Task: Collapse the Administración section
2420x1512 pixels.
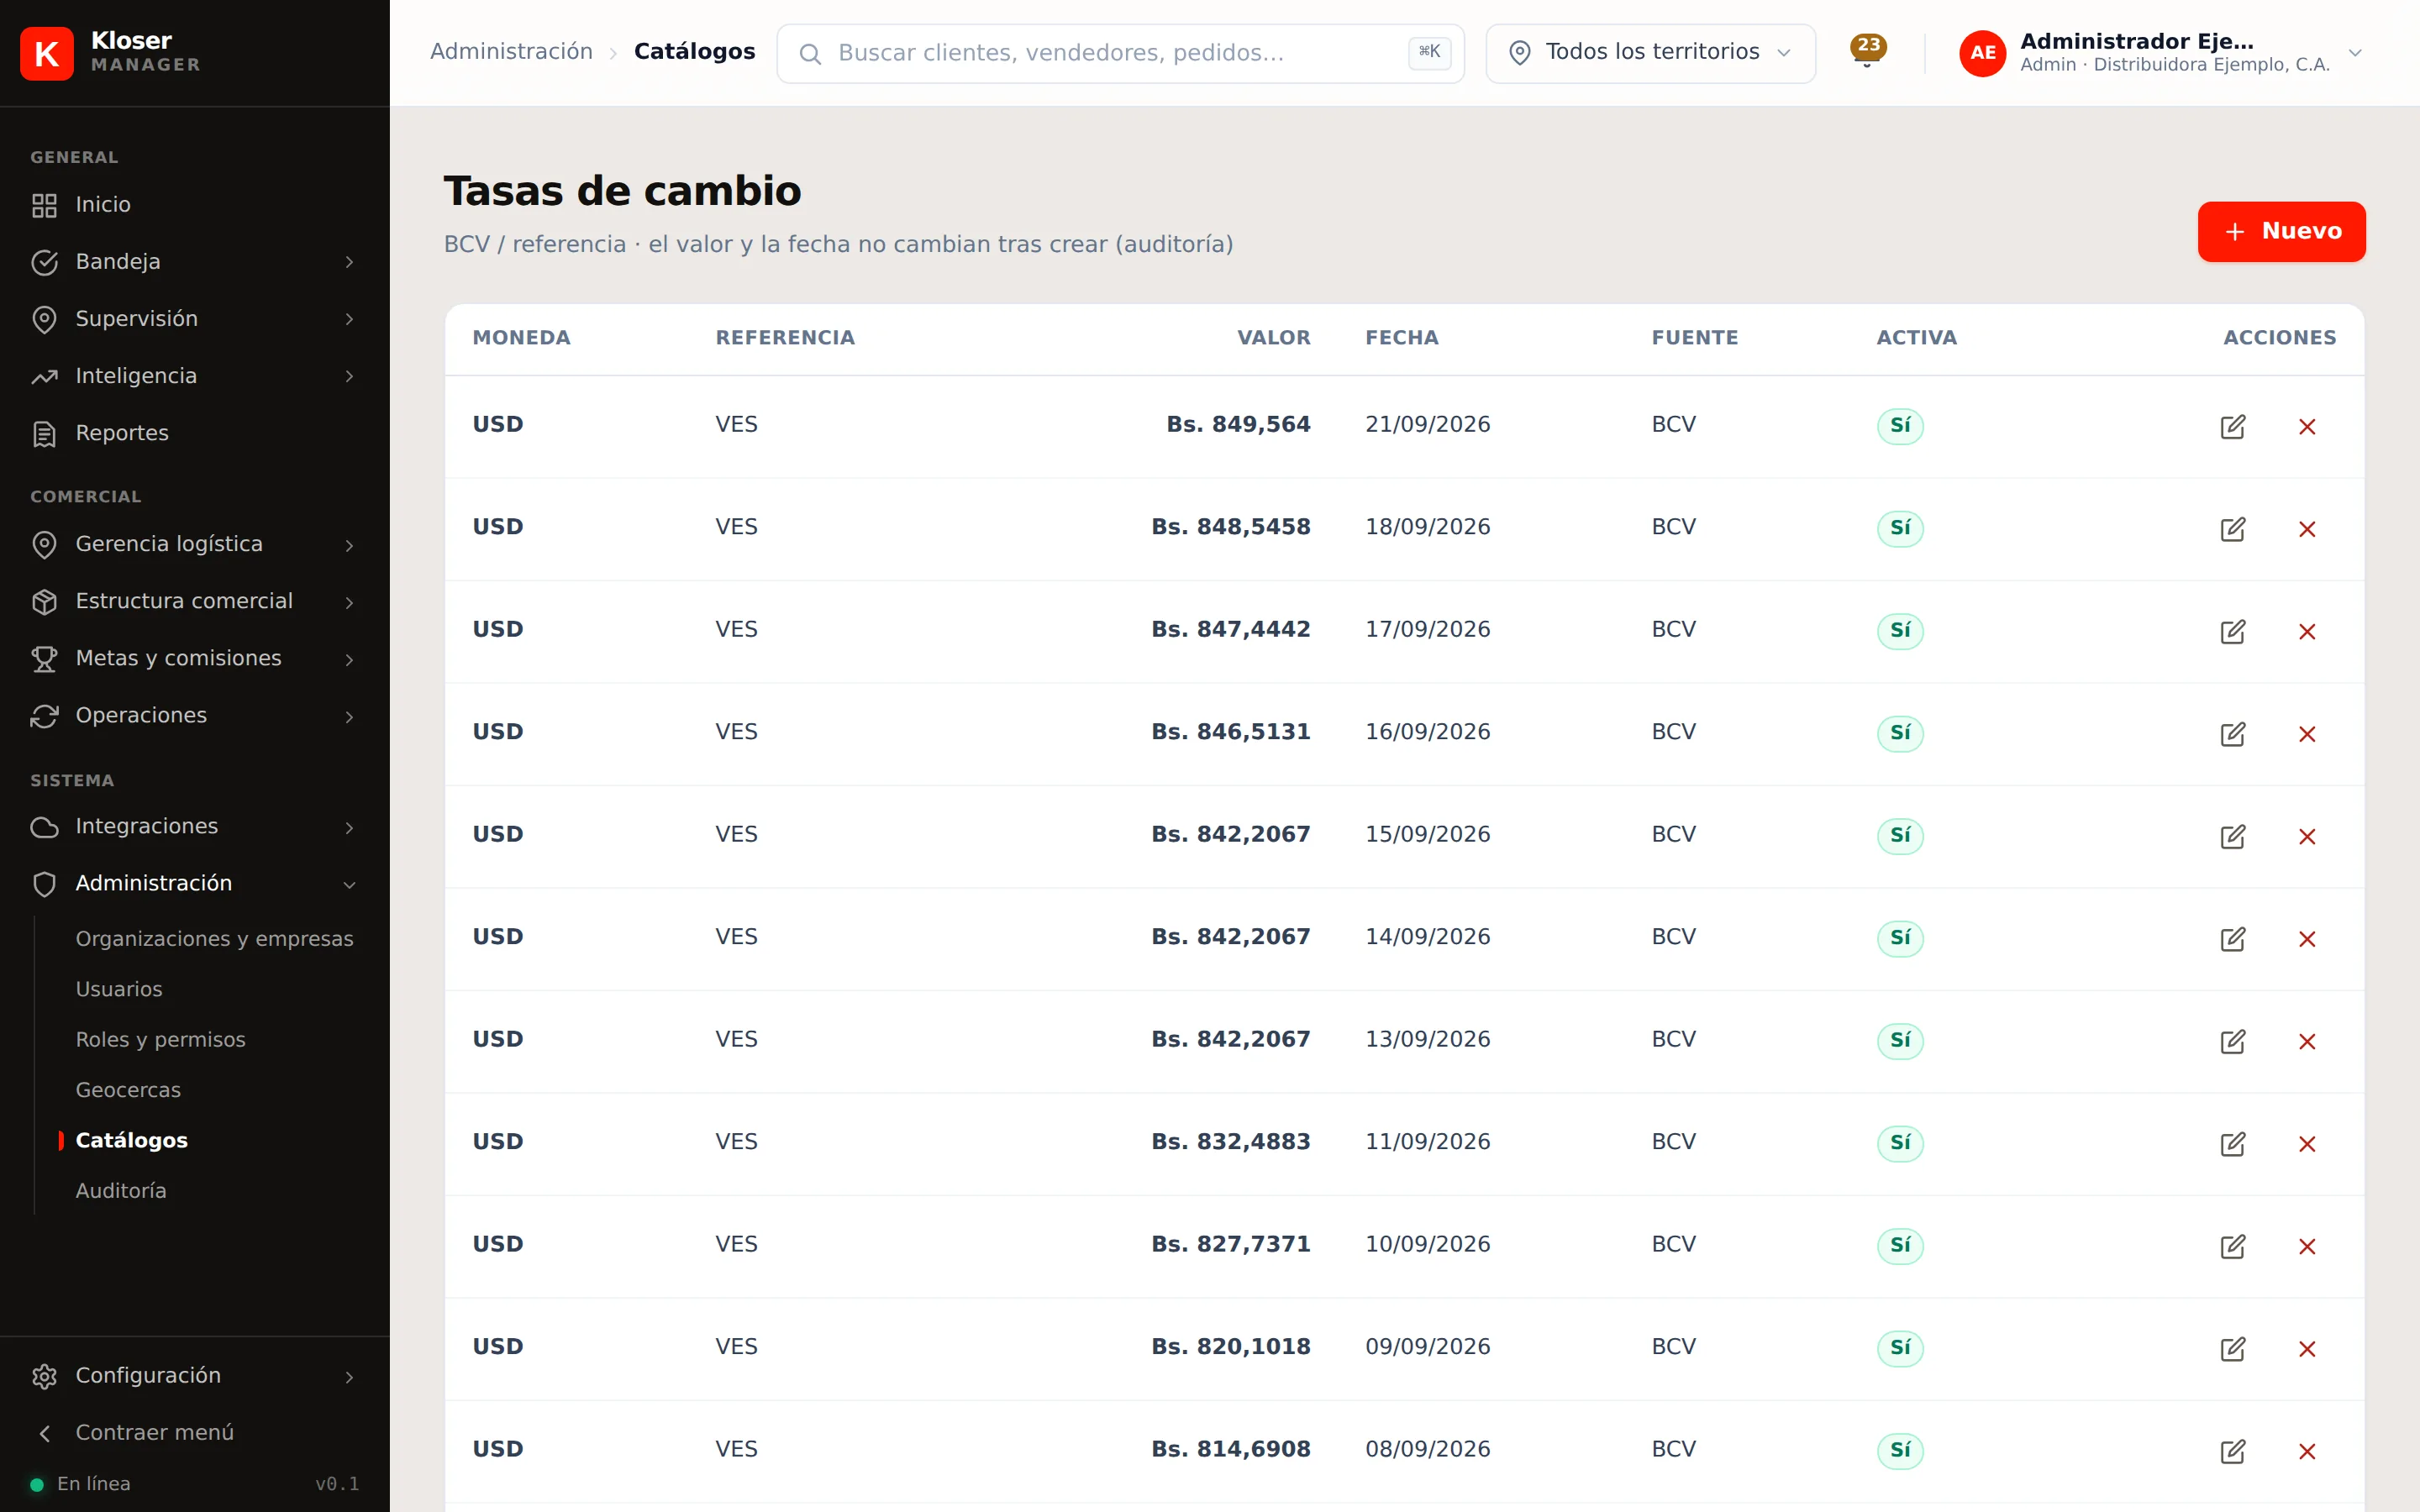Action: pyautogui.click(x=194, y=884)
